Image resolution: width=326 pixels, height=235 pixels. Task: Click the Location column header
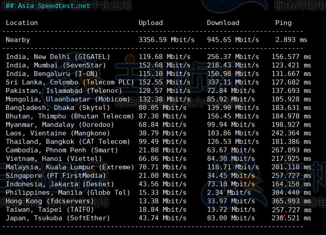22,23
